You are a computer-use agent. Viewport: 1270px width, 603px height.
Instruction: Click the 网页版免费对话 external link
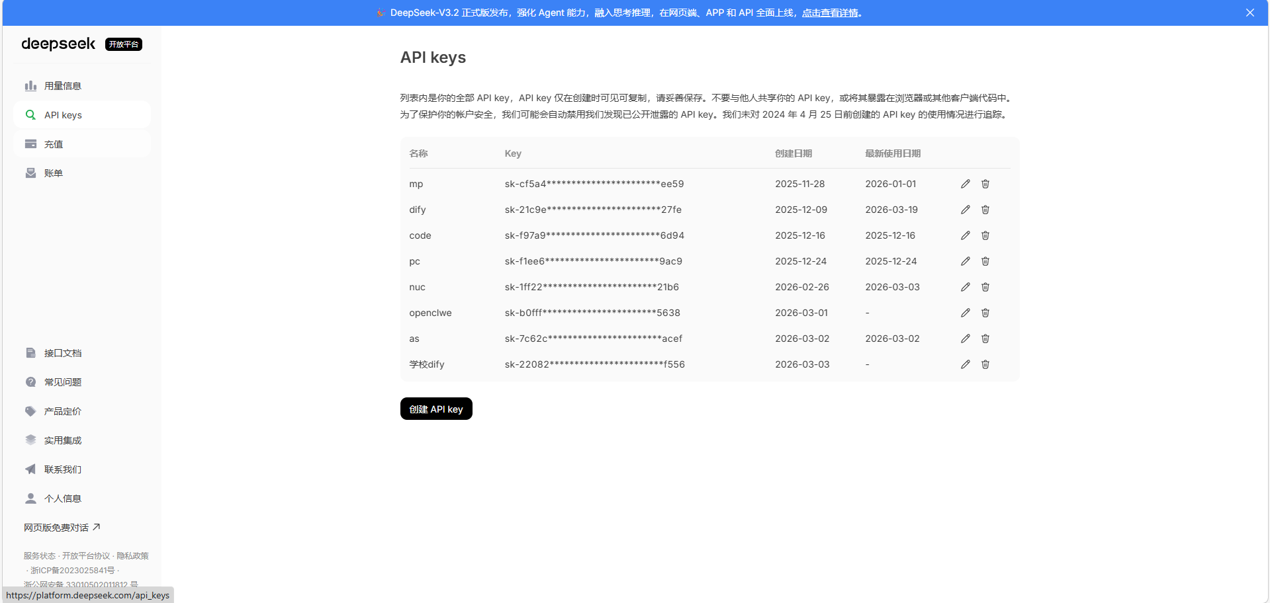tap(62, 528)
